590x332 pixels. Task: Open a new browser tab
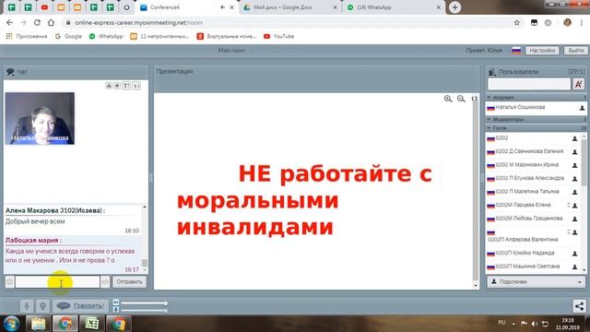[x=454, y=7]
